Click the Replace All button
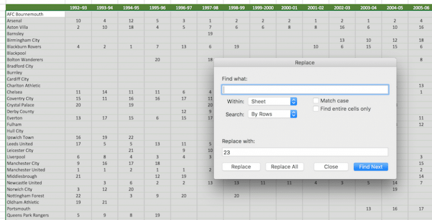The image size is (432, 220). click(x=284, y=167)
